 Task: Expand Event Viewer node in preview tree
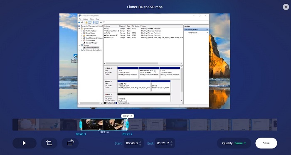tap(81, 33)
